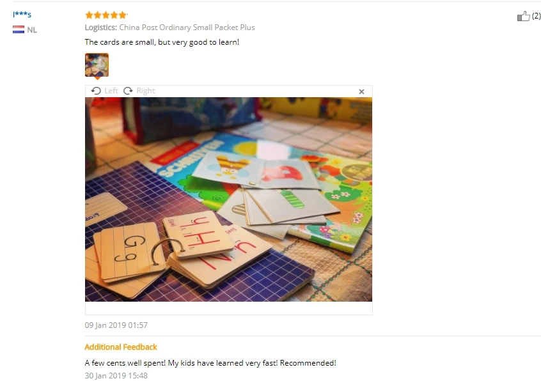Close the enlarged review photo viewer
This screenshot has width=541, height=381.
[361, 91]
